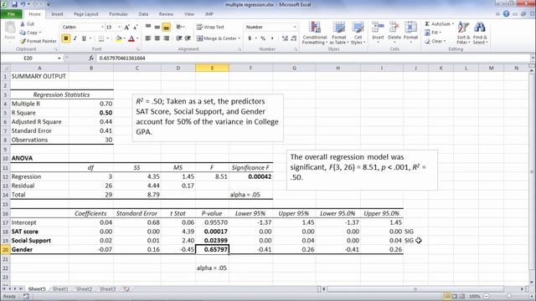Select Sheet1 worksheet tab

click(60, 289)
